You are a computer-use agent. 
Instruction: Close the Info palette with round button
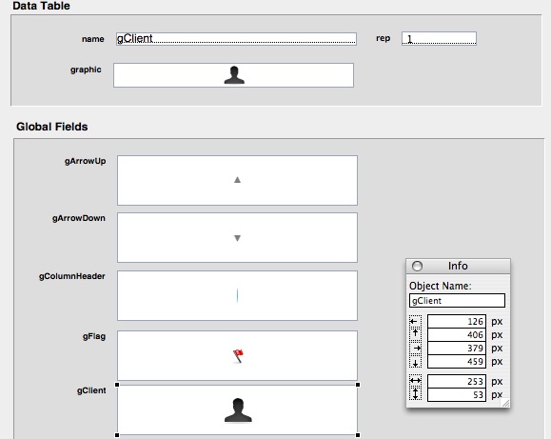pyautogui.click(x=417, y=266)
